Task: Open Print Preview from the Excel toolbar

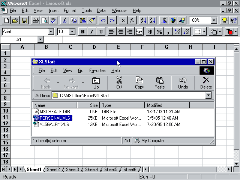Action: 45,20
